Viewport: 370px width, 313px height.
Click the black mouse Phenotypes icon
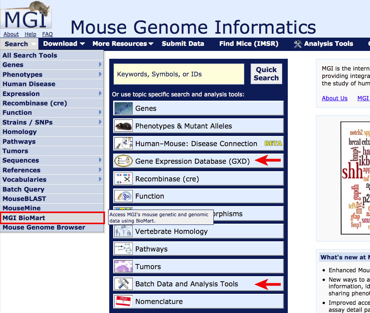point(123,126)
